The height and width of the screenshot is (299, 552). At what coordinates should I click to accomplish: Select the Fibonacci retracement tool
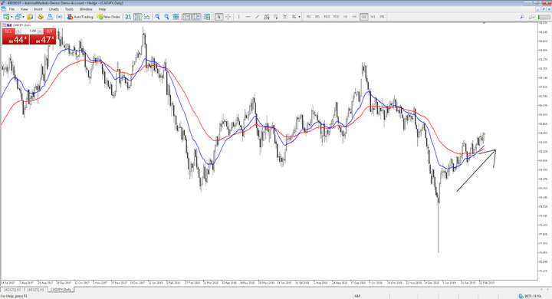pos(276,17)
